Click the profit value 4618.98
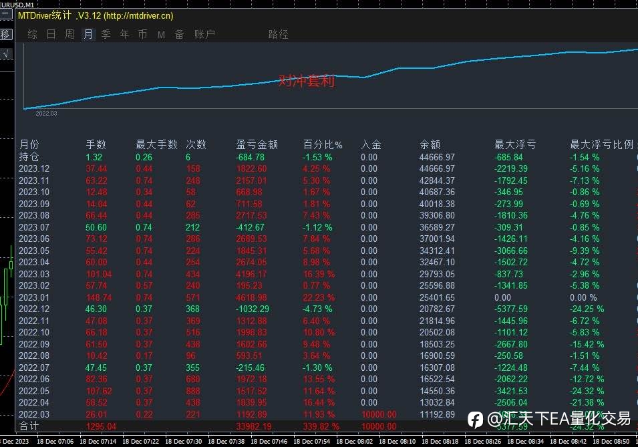This screenshot has width=638, height=447. (x=251, y=297)
